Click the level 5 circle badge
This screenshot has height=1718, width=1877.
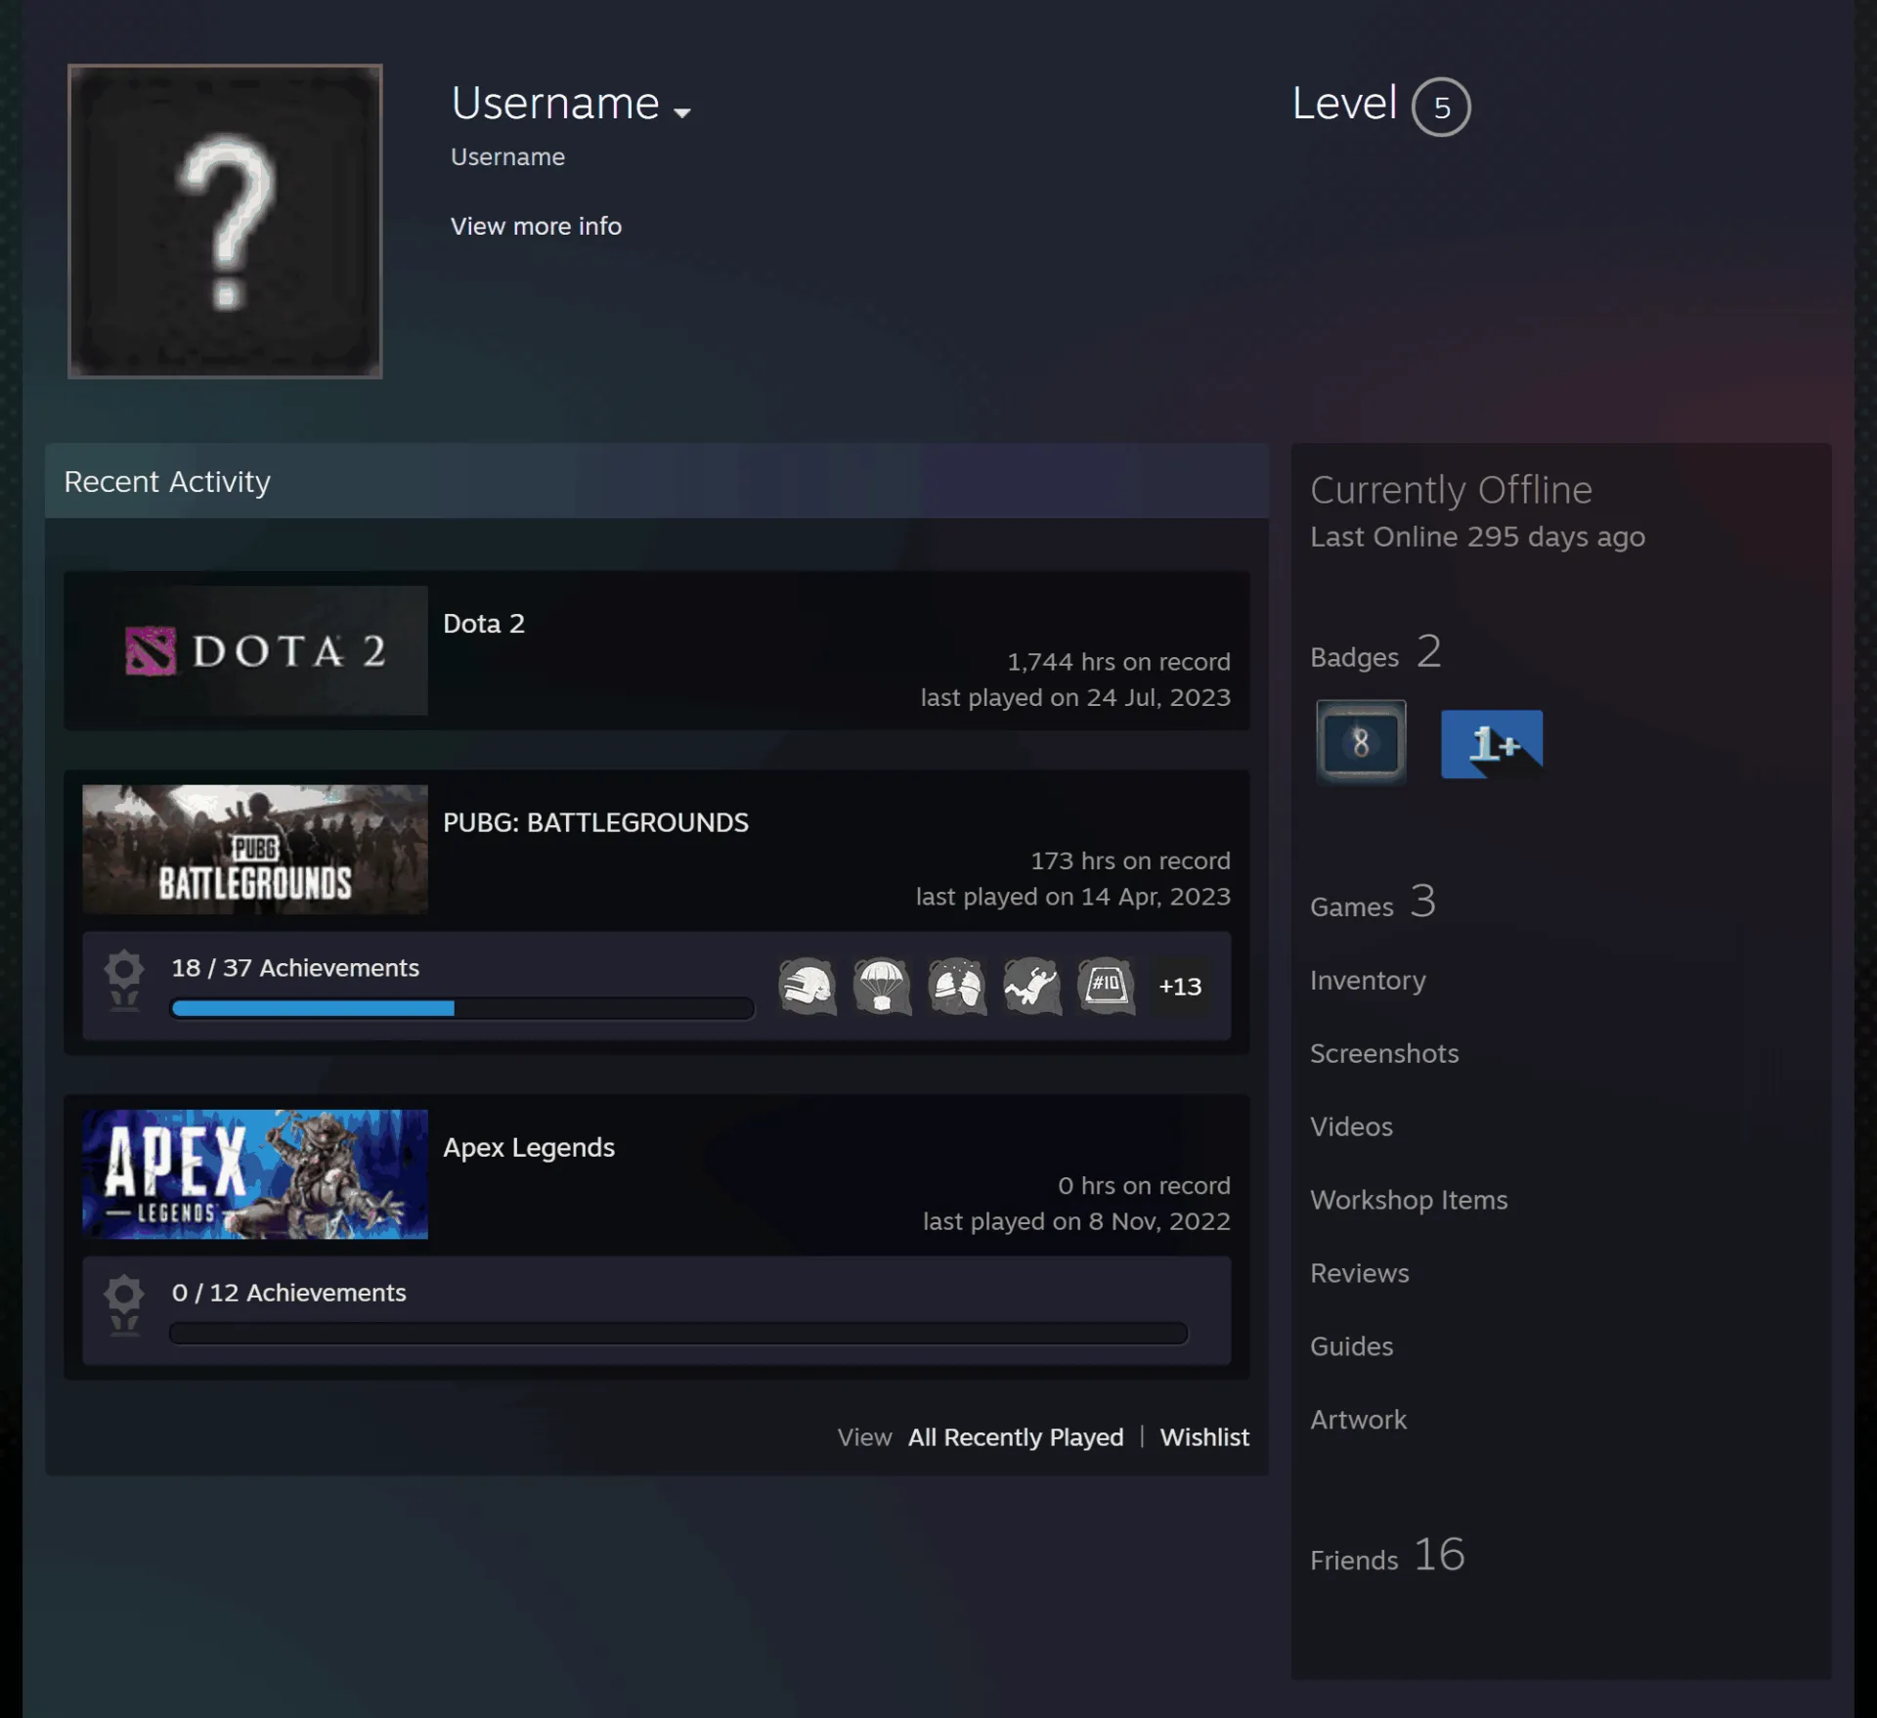[1441, 107]
